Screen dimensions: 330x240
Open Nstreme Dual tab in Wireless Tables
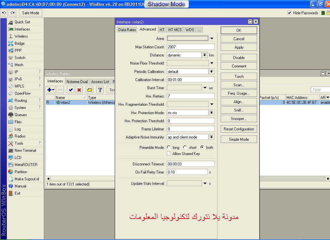tap(77, 82)
